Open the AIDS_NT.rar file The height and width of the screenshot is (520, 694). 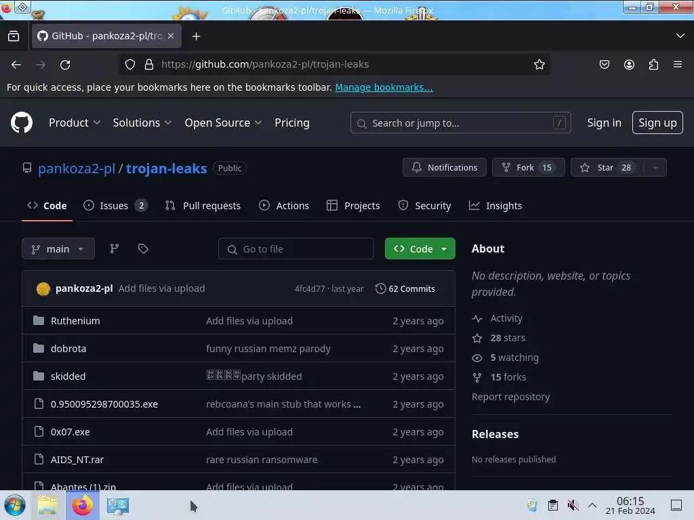(x=77, y=460)
